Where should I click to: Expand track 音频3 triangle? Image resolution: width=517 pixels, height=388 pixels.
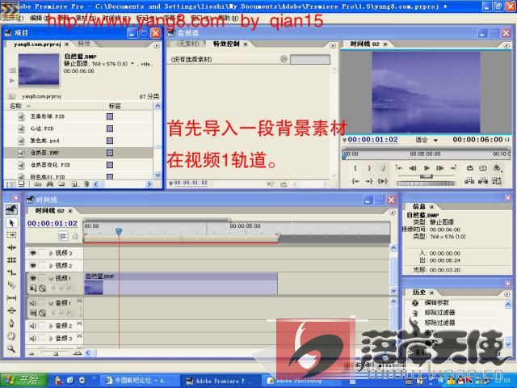click(x=51, y=338)
